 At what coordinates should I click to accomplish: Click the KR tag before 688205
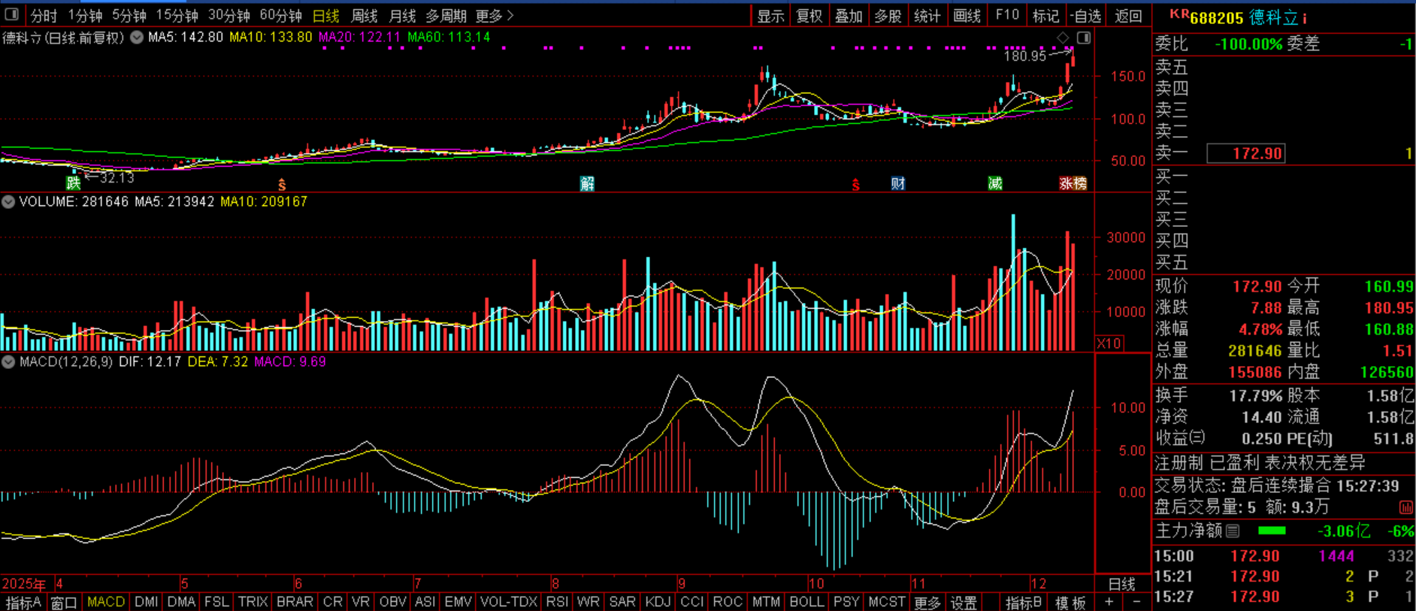[x=1179, y=14]
